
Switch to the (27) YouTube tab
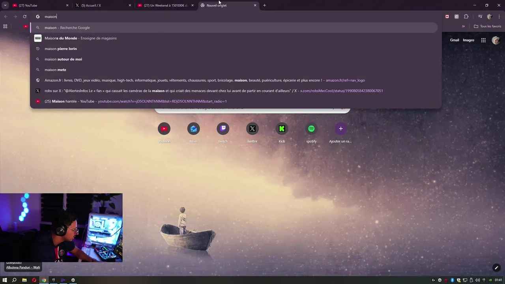[x=41, y=6]
